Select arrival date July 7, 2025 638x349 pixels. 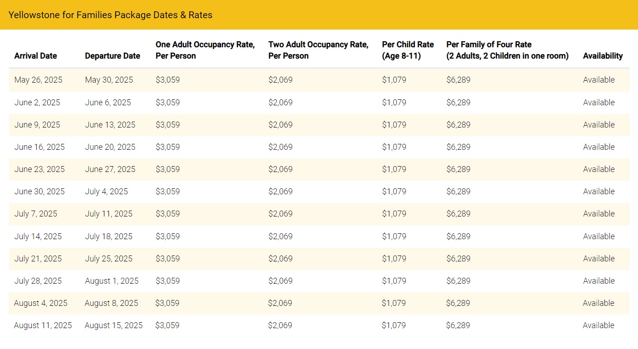point(36,214)
